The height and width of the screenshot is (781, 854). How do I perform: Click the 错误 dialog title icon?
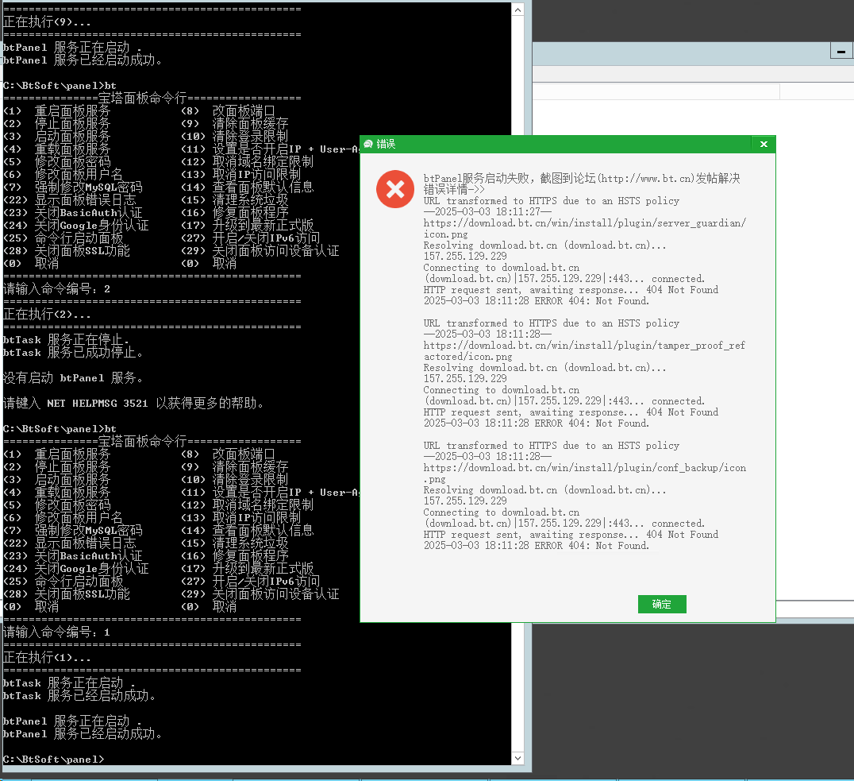(368, 144)
